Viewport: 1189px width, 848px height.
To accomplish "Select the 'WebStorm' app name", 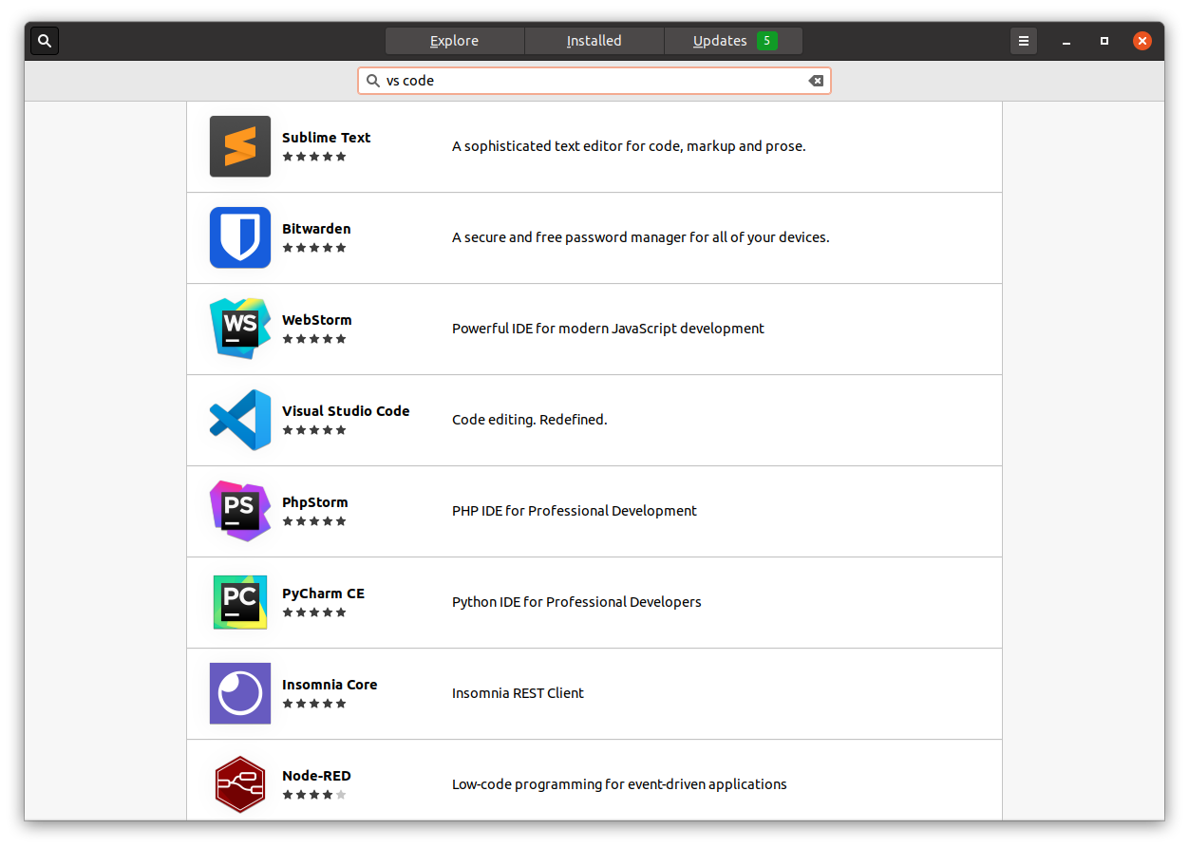I will coord(317,320).
